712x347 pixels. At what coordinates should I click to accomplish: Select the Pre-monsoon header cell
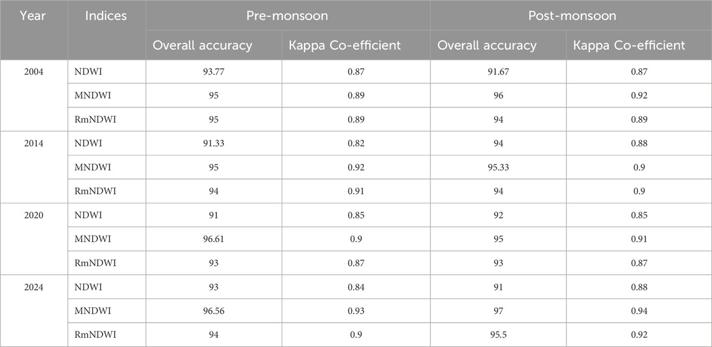click(x=288, y=16)
